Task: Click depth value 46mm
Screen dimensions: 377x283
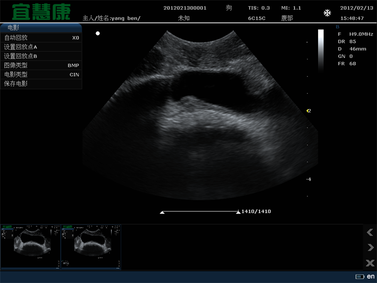Action: click(358, 49)
